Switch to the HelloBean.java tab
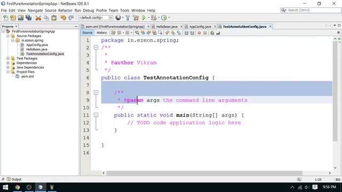 point(167,27)
